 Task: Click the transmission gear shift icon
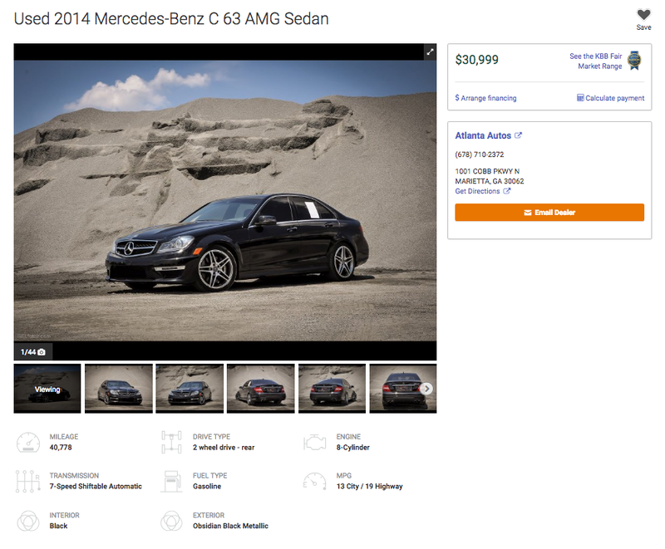click(27, 481)
